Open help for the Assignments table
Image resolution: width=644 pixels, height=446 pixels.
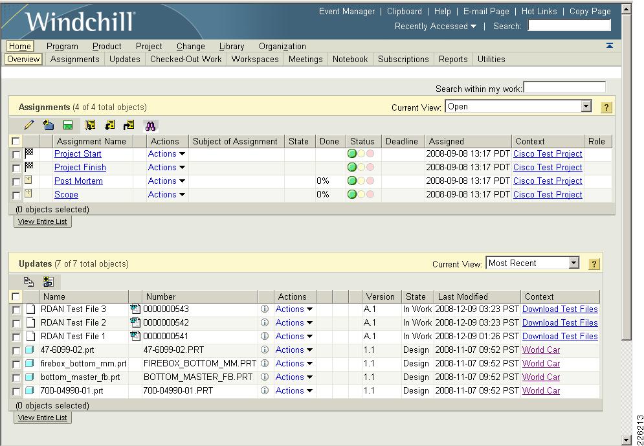(606, 107)
